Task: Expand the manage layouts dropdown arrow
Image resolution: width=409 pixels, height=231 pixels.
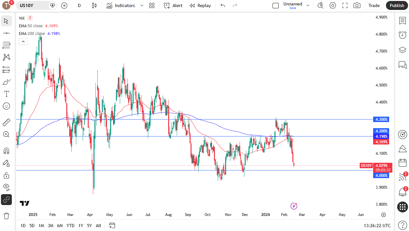Action: 308,5
